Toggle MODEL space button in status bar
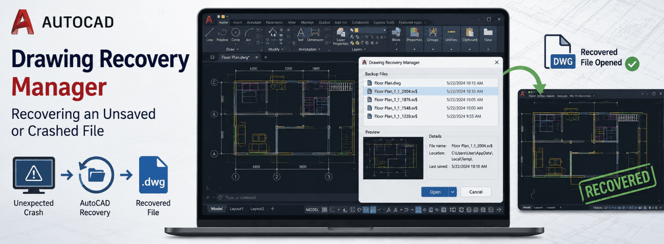 313,210
